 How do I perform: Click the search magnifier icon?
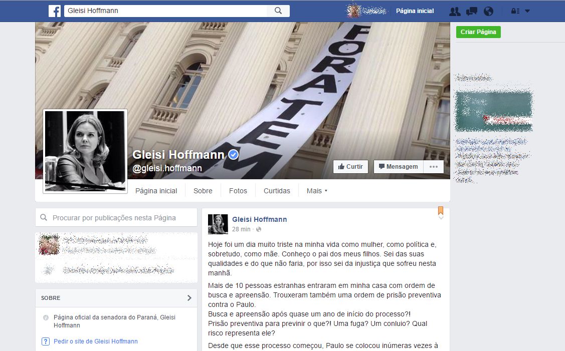pyautogui.click(x=278, y=11)
